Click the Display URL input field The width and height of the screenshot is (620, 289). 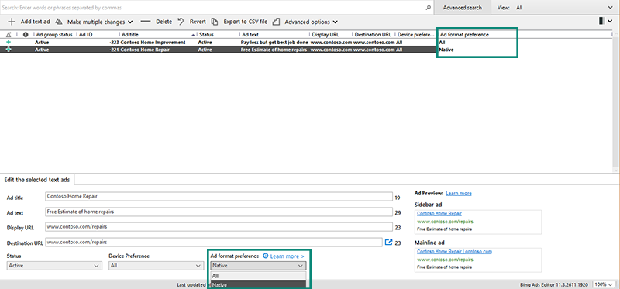tap(219, 227)
